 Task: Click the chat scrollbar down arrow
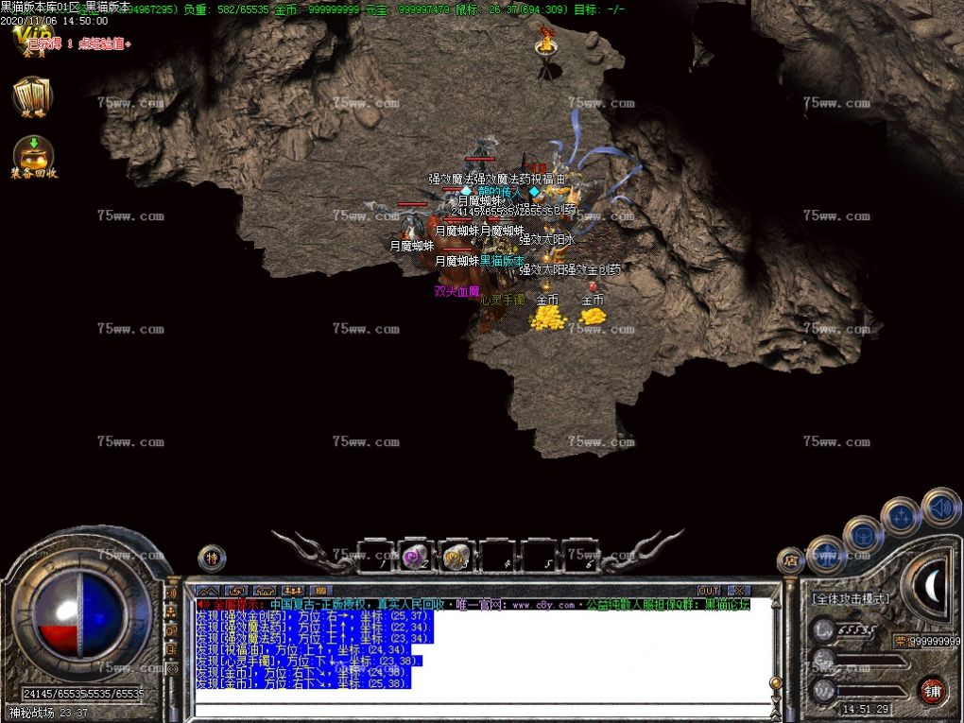(776, 699)
